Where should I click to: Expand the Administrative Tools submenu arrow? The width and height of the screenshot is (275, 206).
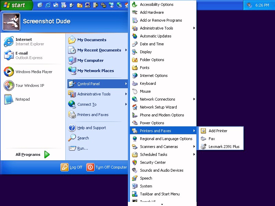click(x=194, y=28)
